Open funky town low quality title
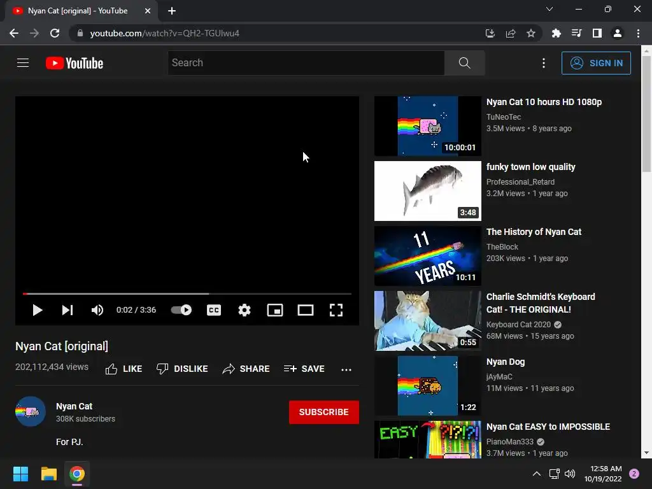652x489 pixels. pyautogui.click(x=530, y=167)
